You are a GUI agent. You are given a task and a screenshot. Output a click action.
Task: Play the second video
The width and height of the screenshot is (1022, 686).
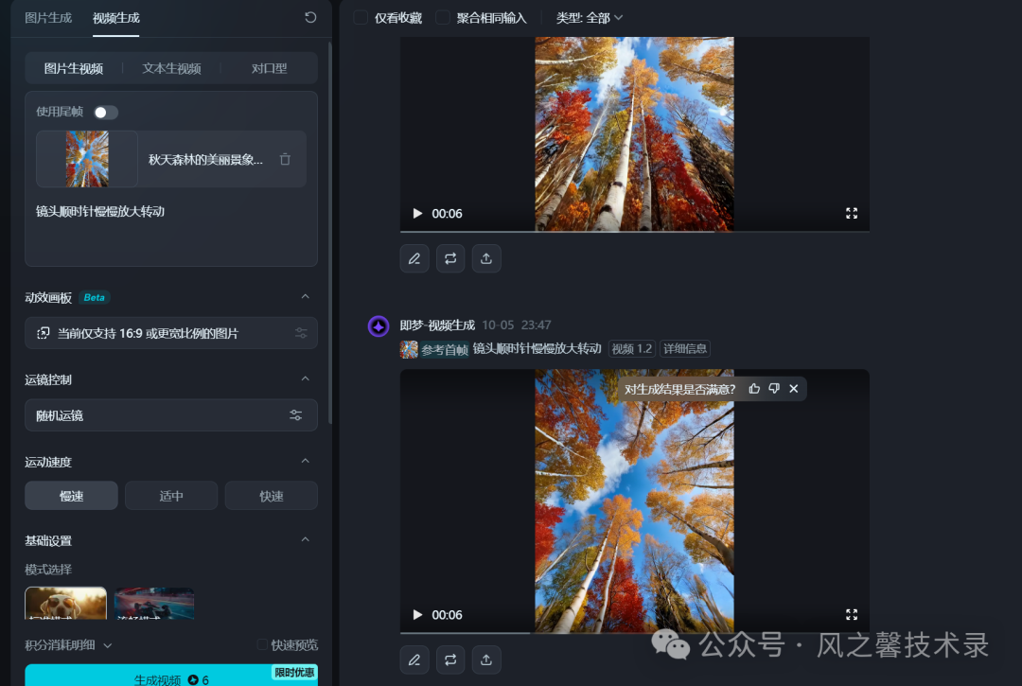[x=418, y=615]
